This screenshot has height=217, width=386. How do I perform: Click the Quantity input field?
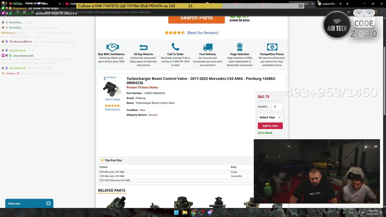277,107
